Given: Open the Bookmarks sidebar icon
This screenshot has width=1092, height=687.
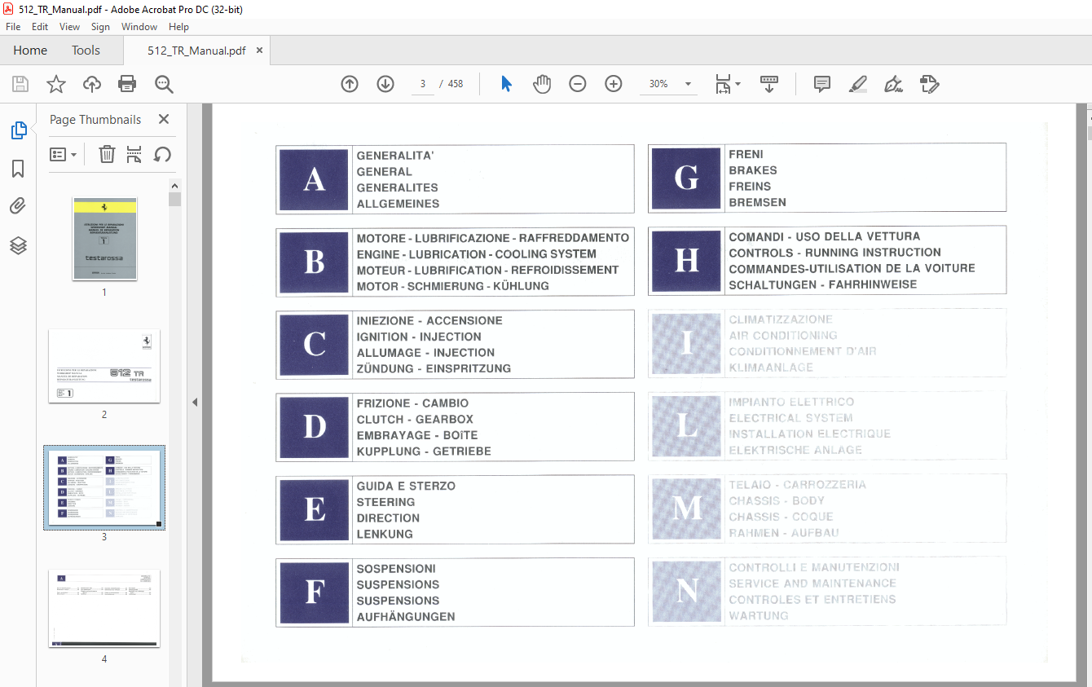Looking at the screenshot, I should click(18, 169).
